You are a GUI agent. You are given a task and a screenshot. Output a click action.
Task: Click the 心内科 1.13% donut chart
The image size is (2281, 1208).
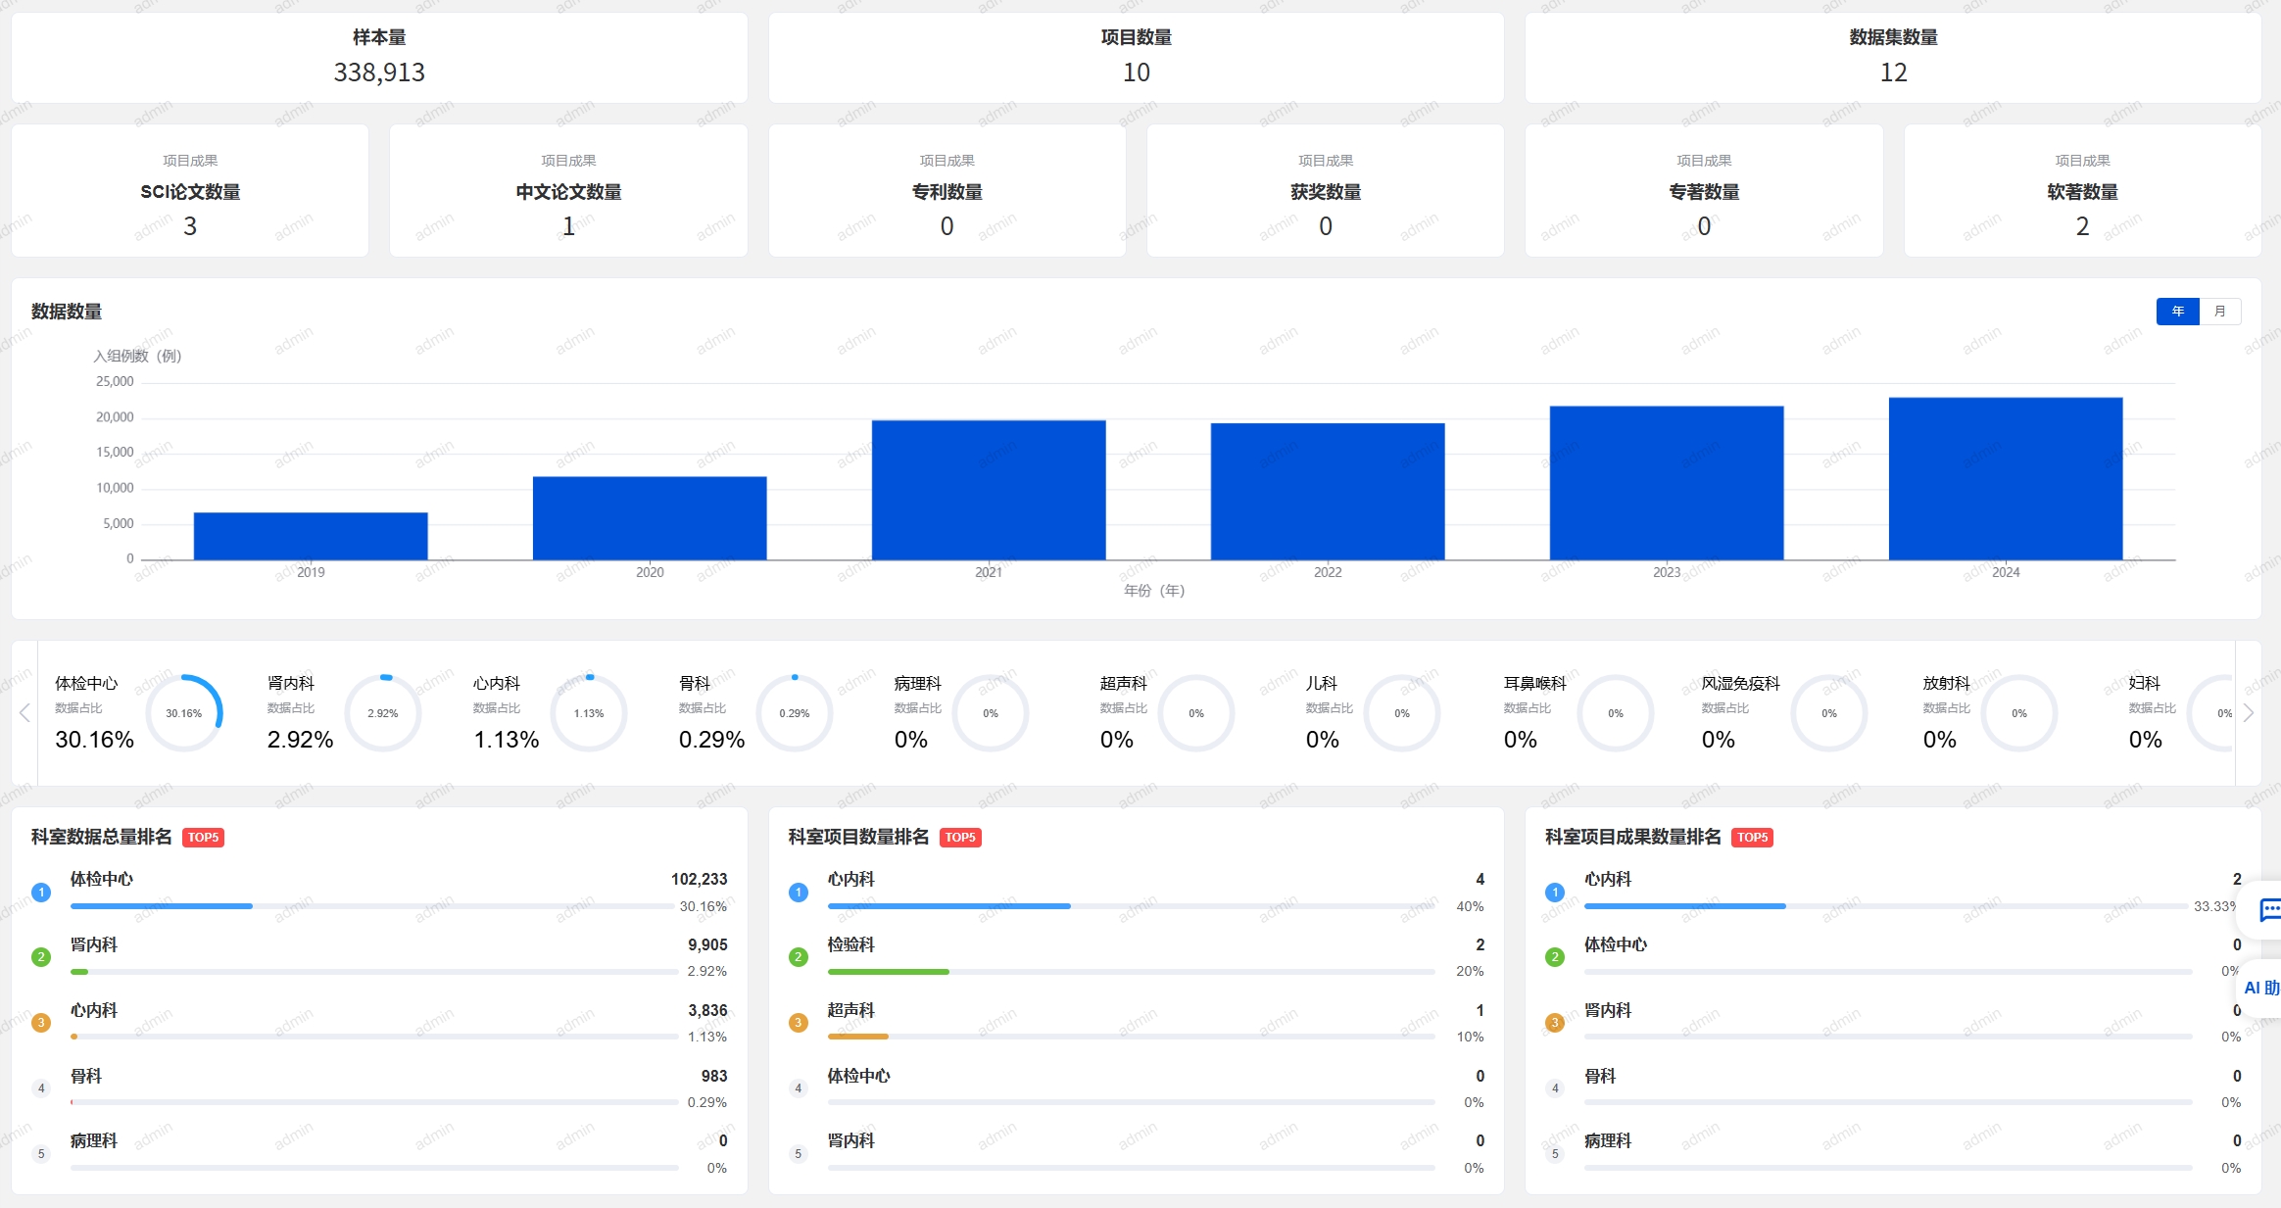[x=589, y=713]
